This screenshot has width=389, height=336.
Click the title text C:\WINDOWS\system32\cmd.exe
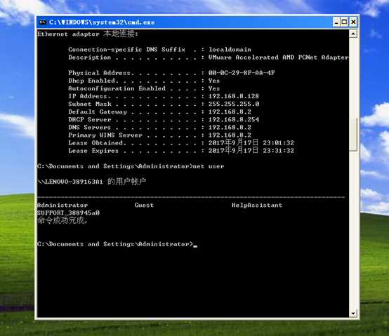102,22
